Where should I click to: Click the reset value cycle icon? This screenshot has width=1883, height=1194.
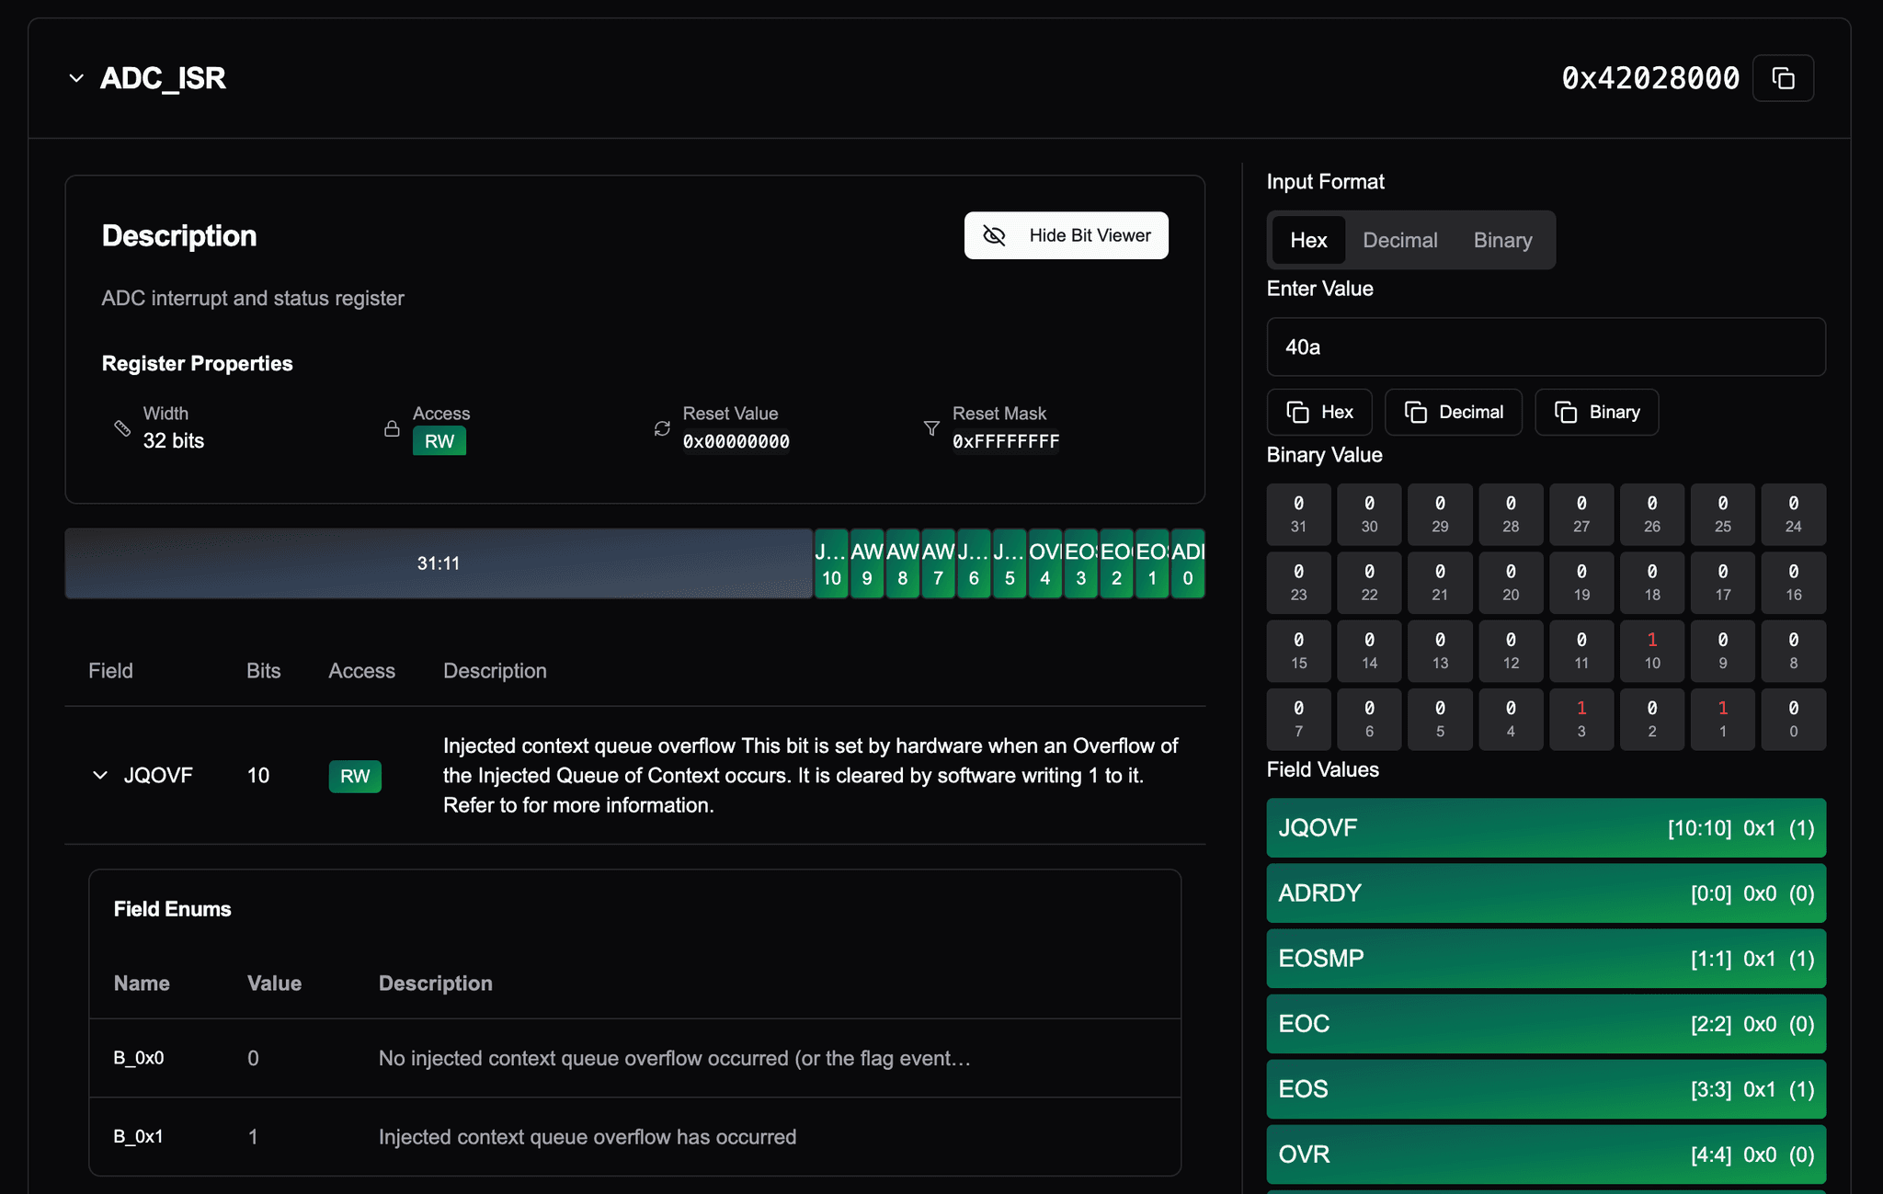point(663,426)
